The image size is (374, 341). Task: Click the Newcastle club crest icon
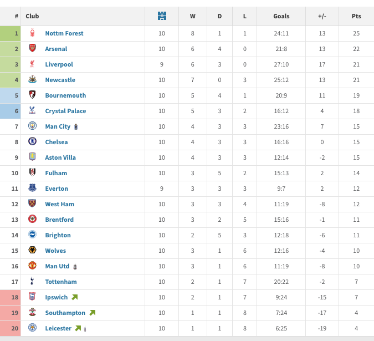[32, 79]
